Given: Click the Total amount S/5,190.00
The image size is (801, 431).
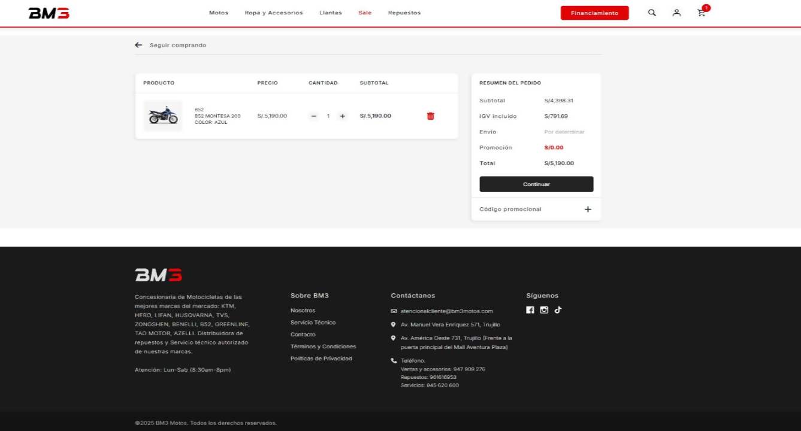Looking at the screenshot, I should point(559,163).
